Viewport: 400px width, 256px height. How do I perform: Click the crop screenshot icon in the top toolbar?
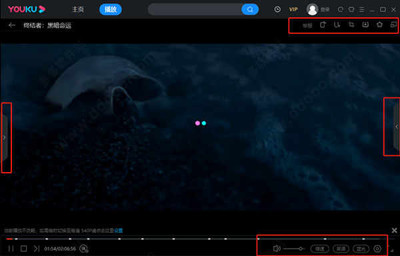pos(351,25)
